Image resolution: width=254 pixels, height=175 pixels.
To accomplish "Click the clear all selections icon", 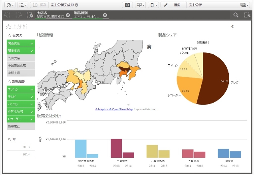I will click(x=30, y=15).
